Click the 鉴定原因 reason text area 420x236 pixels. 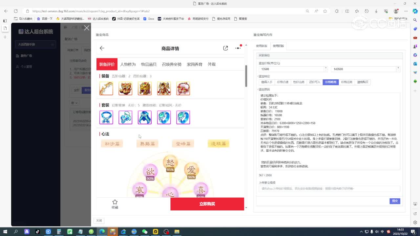(329, 131)
